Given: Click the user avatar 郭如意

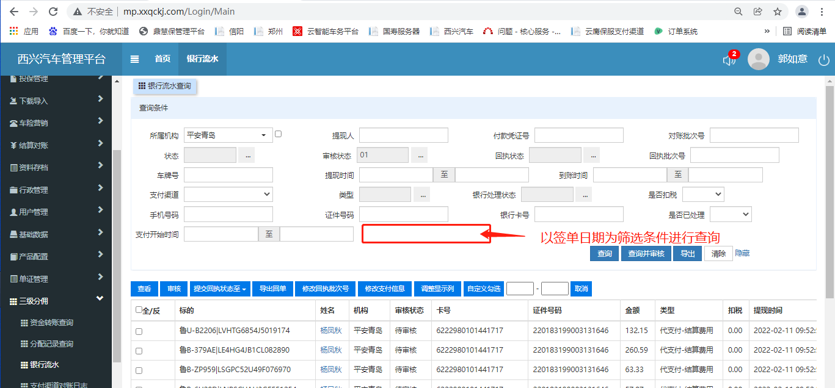Looking at the screenshot, I should pos(759,59).
